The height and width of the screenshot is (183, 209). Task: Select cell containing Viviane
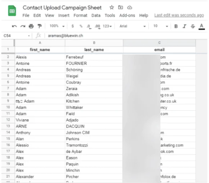click(40, 120)
